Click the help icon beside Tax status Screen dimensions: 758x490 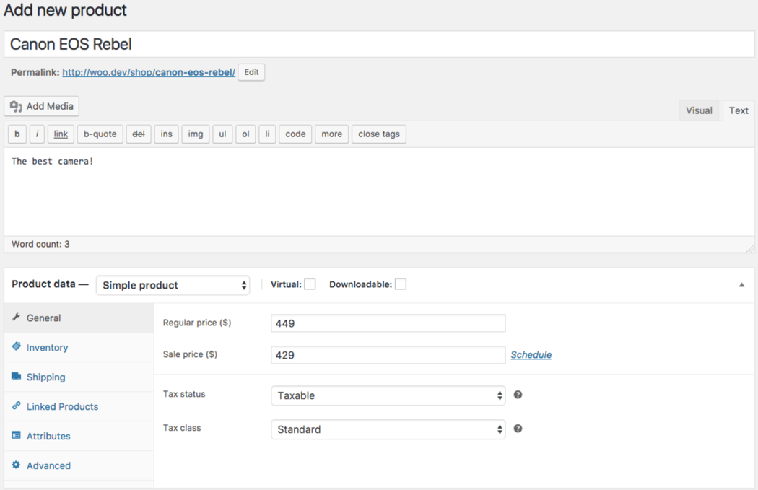pyautogui.click(x=518, y=395)
